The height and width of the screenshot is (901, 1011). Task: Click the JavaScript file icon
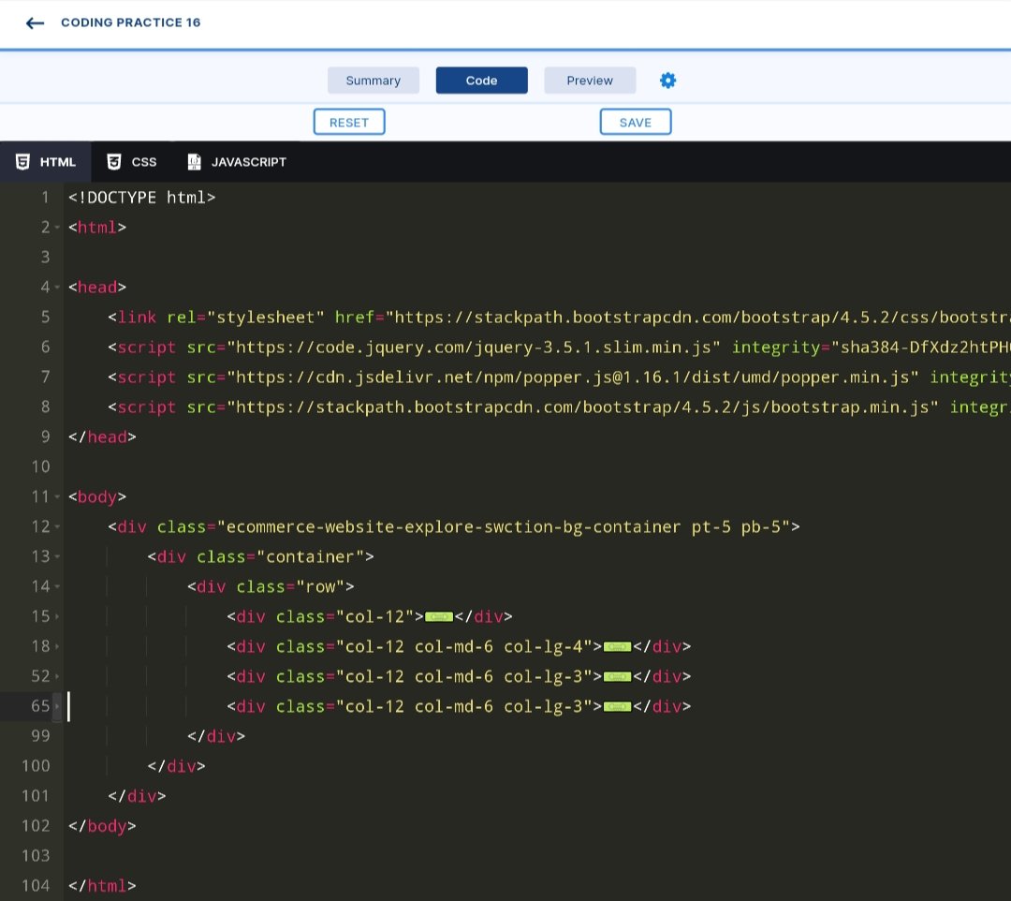[x=194, y=162]
